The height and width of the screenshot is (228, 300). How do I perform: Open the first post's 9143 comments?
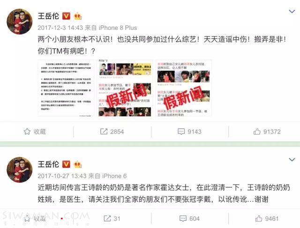pyautogui.click(x=189, y=132)
